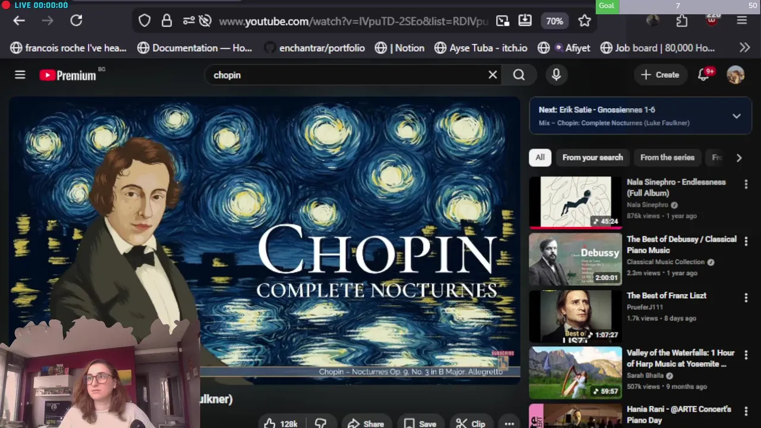Open options for Nala Sinephro video

coord(746,184)
